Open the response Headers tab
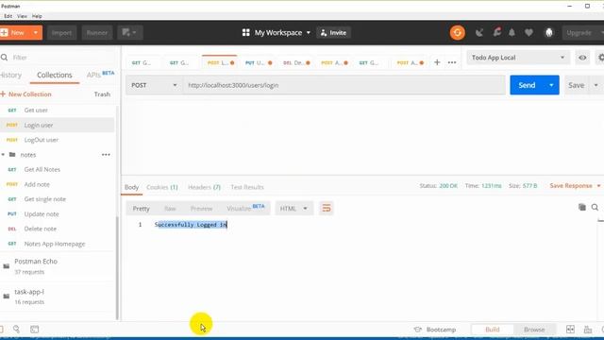 [204, 187]
